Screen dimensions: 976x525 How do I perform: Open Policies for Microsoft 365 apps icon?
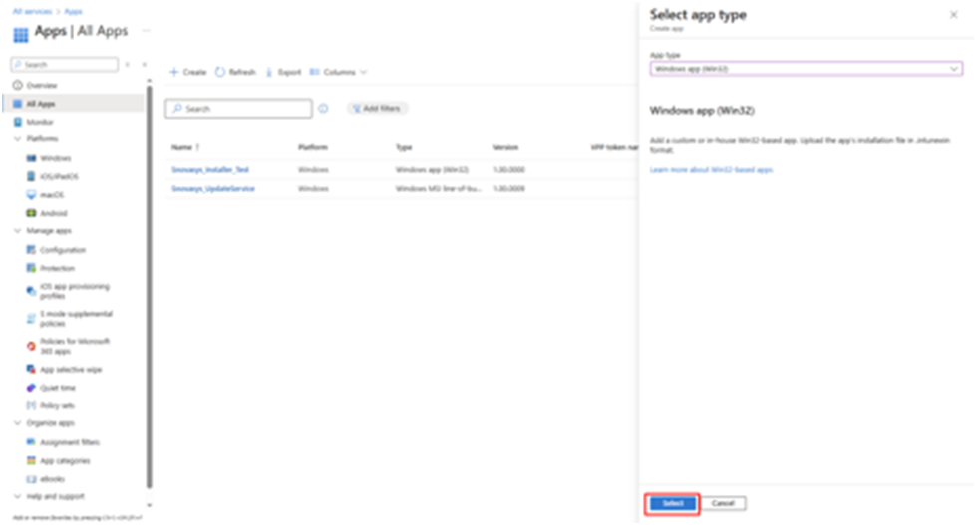tap(31, 346)
